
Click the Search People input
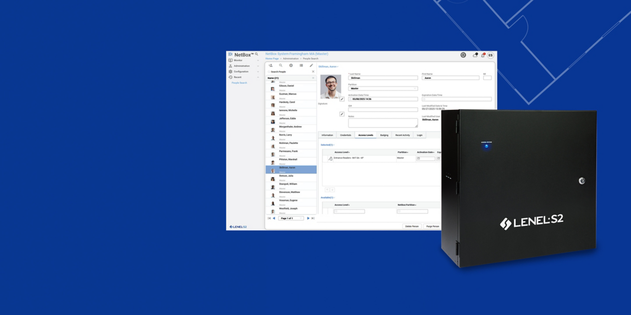click(x=288, y=72)
